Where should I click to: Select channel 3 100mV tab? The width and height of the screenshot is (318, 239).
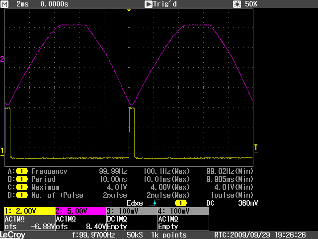coord(132,211)
